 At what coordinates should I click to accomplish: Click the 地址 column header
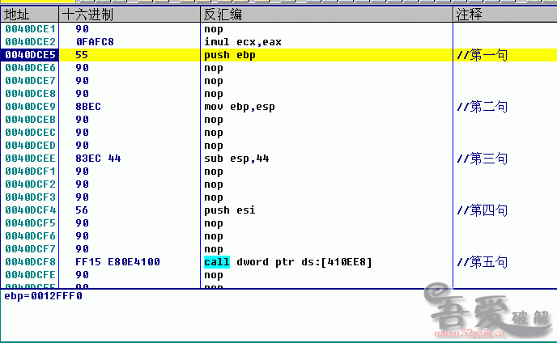pyautogui.click(x=16, y=15)
